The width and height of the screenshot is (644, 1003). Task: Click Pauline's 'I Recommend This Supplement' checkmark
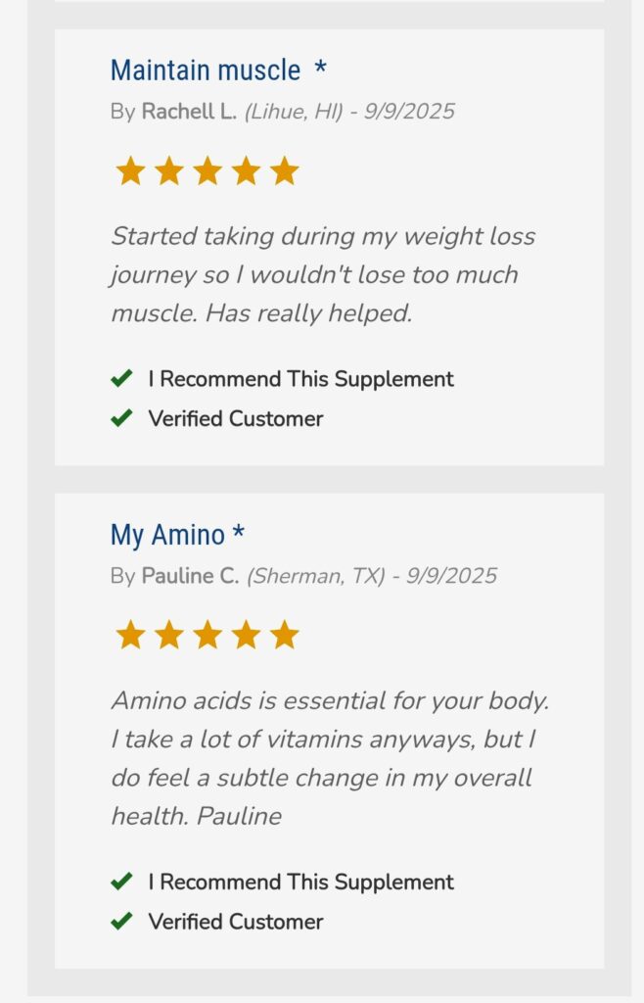click(121, 883)
